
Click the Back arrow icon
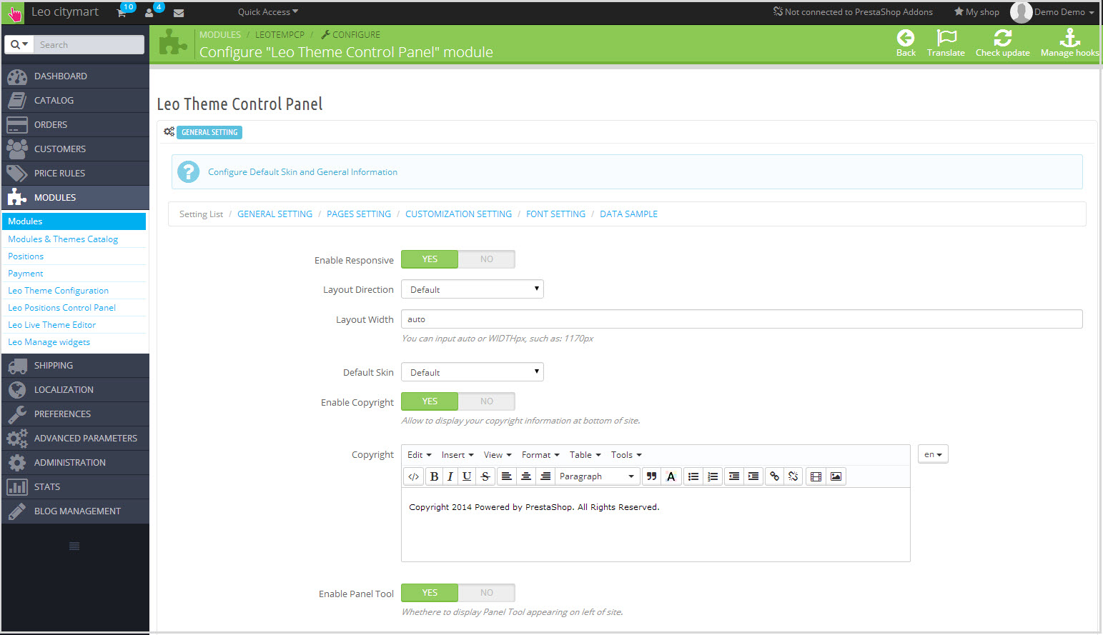[906, 38]
